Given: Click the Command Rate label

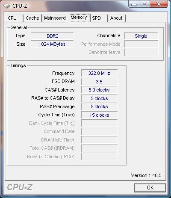Looking at the screenshot, I should [x=59, y=131].
